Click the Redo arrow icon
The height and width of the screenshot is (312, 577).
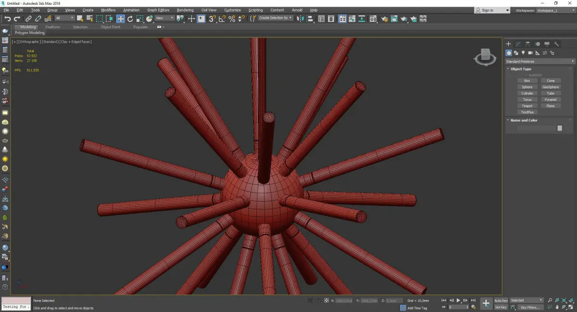(x=17, y=19)
